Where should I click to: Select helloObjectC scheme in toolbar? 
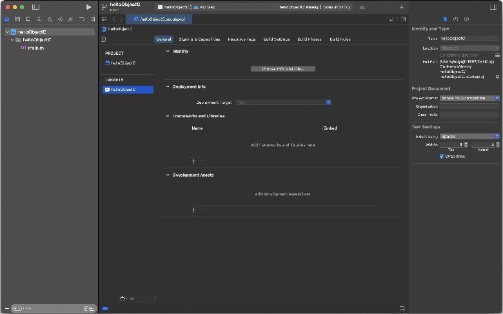[x=173, y=7]
